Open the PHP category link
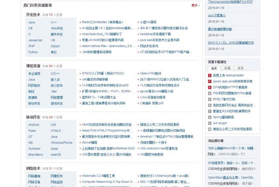 point(31,46)
